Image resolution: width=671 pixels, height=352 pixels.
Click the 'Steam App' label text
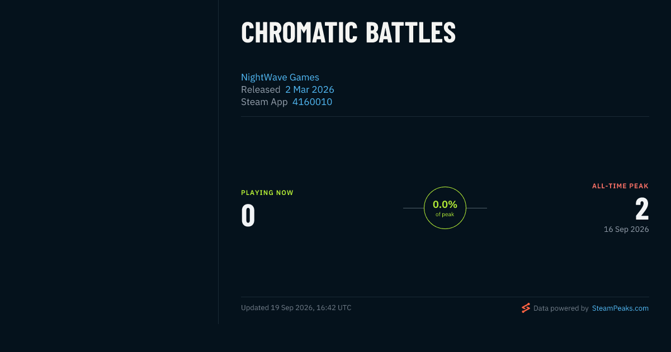(x=264, y=102)
